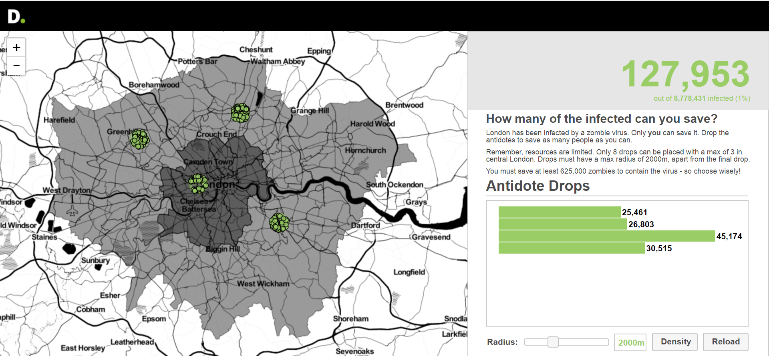Select antidote drop cluster north of Crouch End
Screen dimensions: 769x356
click(240, 113)
